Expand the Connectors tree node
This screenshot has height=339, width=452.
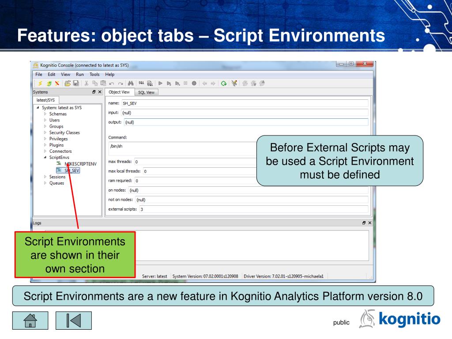(x=45, y=151)
